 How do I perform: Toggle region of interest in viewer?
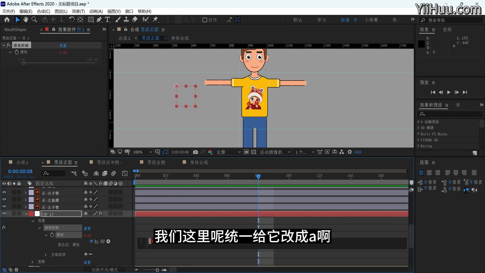(x=246, y=152)
